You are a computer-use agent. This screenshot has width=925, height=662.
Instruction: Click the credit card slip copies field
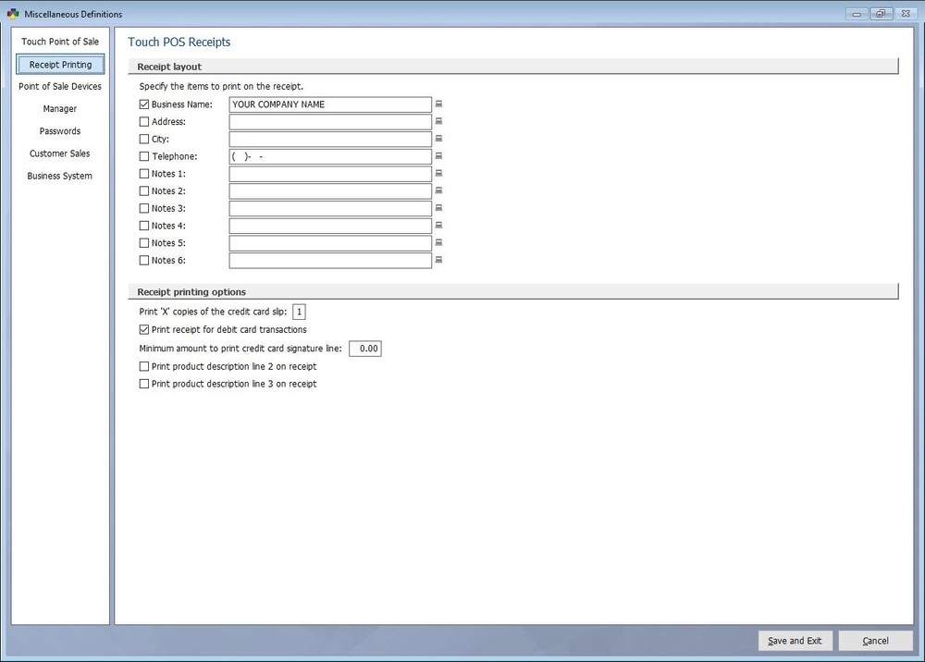coord(300,313)
